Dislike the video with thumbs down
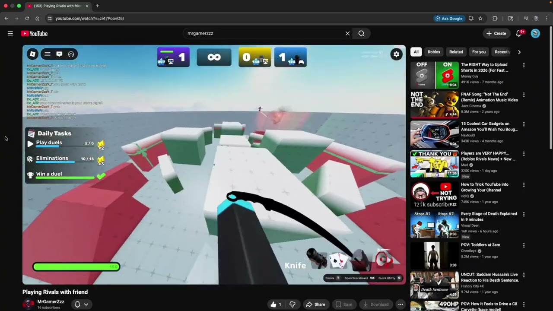The width and height of the screenshot is (553, 311). pyautogui.click(x=292, y=305)
